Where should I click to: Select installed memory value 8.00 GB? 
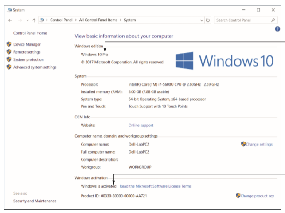(x=148, y=92)
